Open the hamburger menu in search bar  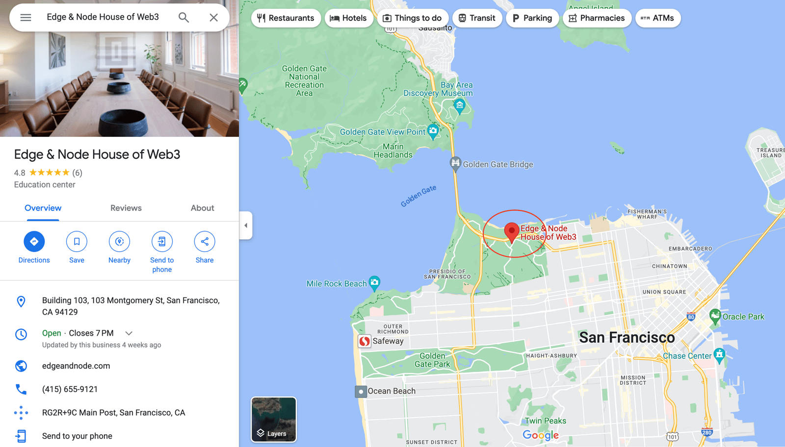point(26,18)
